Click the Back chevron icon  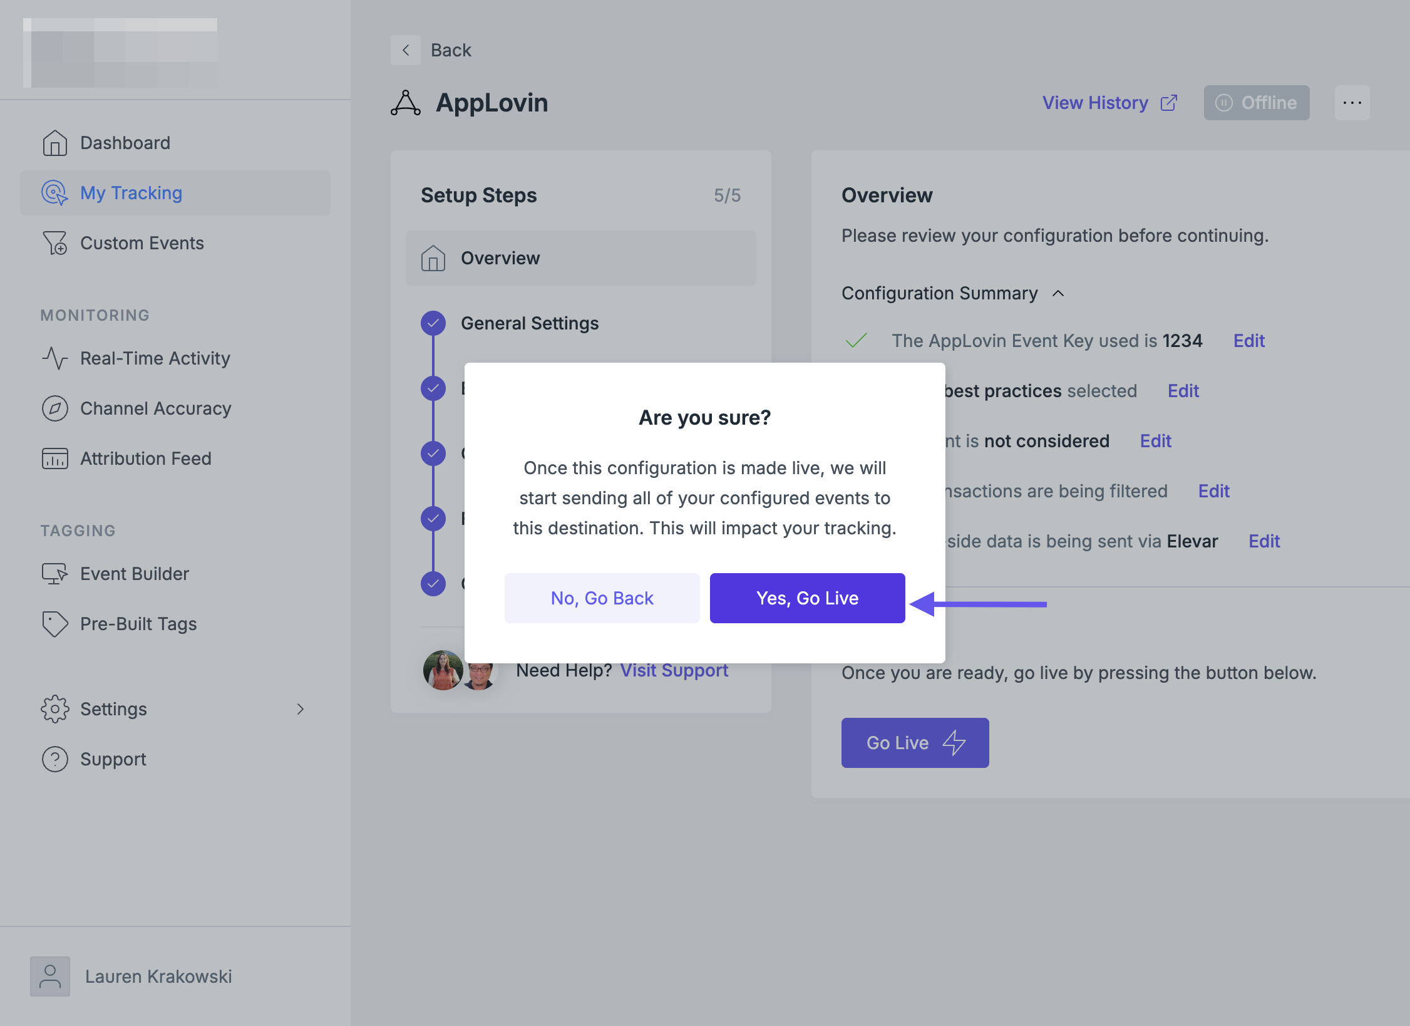pos(406,50)
